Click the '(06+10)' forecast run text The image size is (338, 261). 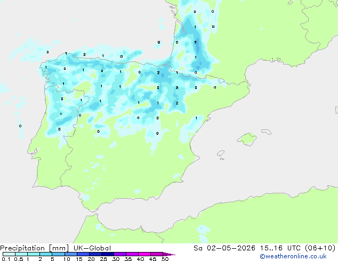pyautogui.click(x=320, y=248)
